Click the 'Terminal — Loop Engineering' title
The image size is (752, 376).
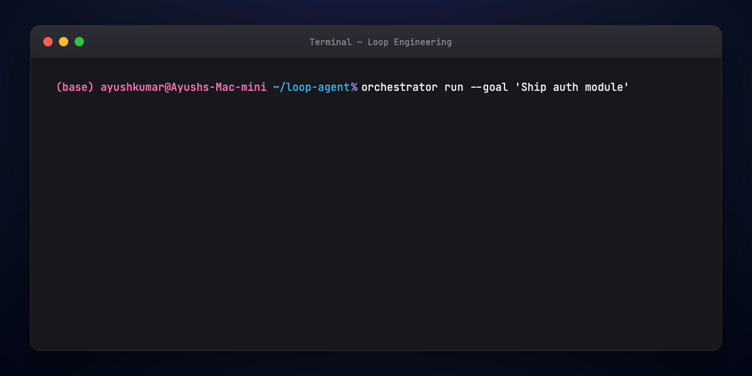(x=380, y=42)
